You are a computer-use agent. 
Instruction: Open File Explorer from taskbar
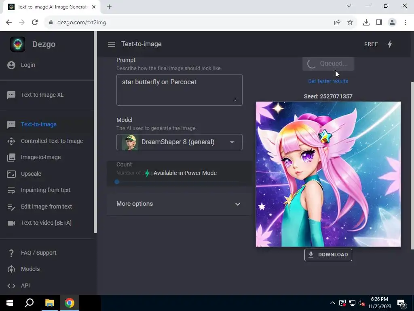click(x=49, y=303)
